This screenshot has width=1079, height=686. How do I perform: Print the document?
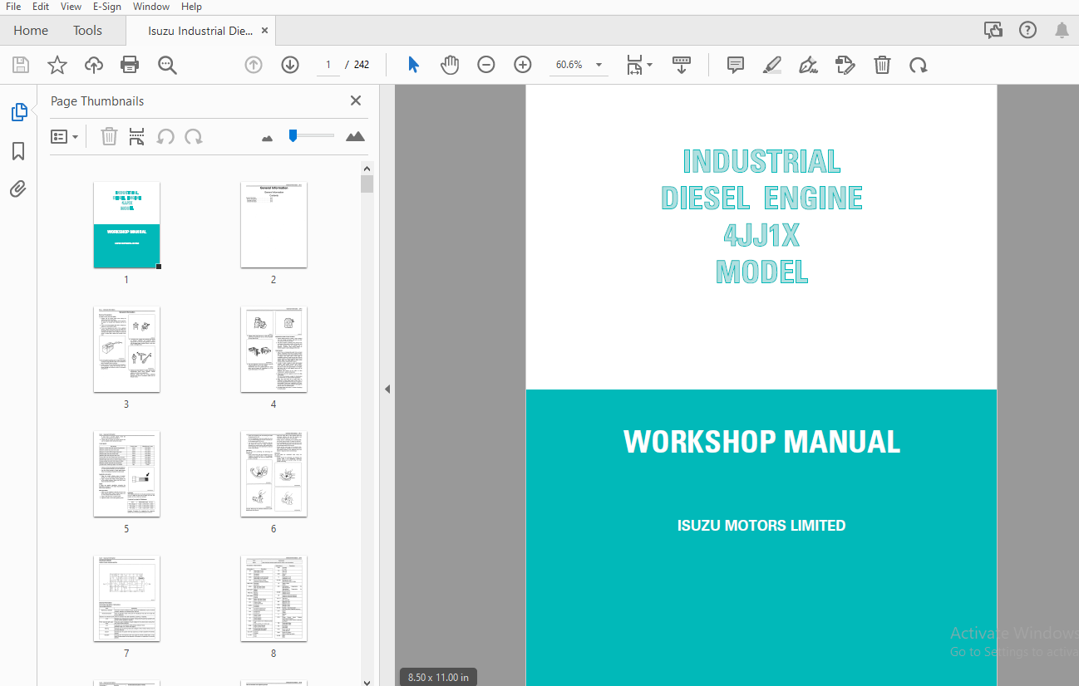[x=130, y=65]
